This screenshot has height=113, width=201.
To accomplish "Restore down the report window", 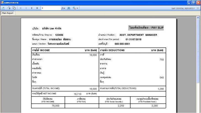I will tap(194, 2).
